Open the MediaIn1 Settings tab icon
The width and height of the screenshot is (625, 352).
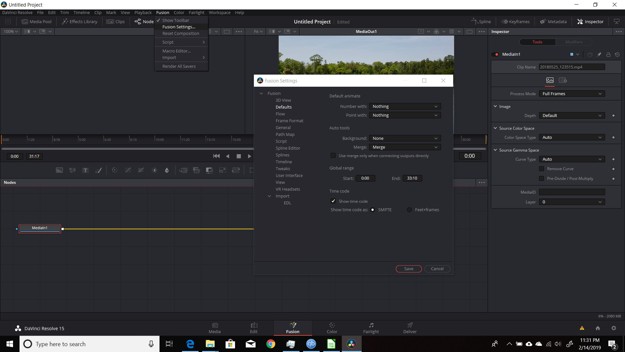563,80
